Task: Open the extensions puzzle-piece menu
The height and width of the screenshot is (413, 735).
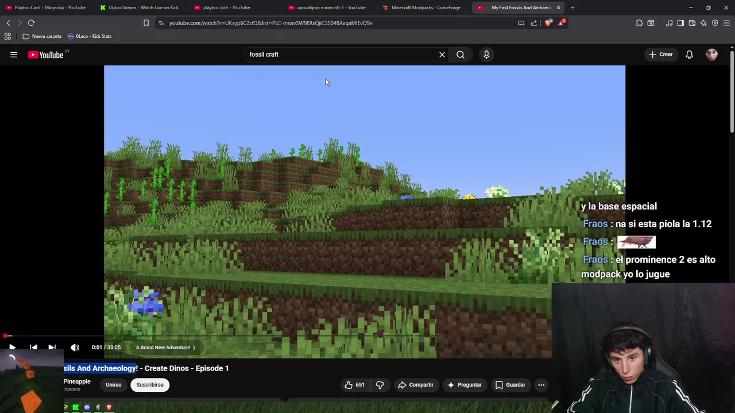Action: pos(639,23)
